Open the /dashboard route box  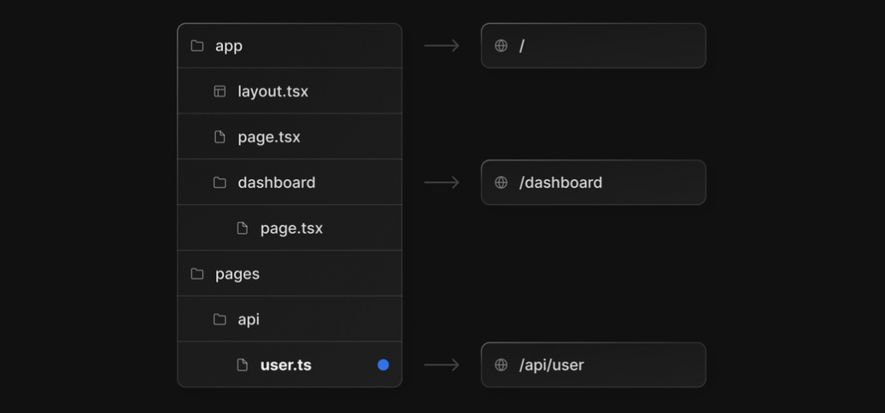coord(593,183)
